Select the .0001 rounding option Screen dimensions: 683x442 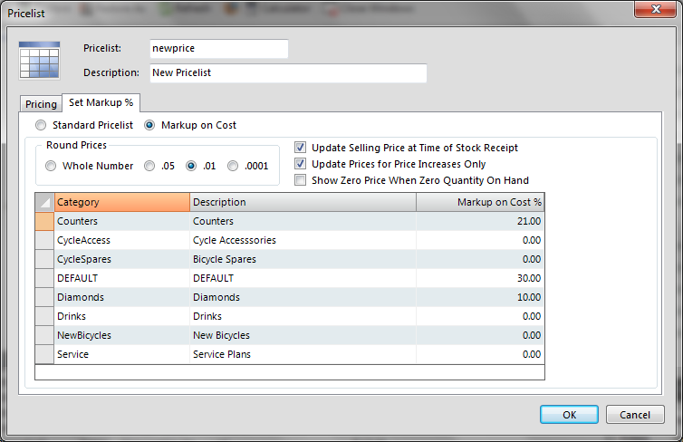pyautogui.click(x=234, y=166)
